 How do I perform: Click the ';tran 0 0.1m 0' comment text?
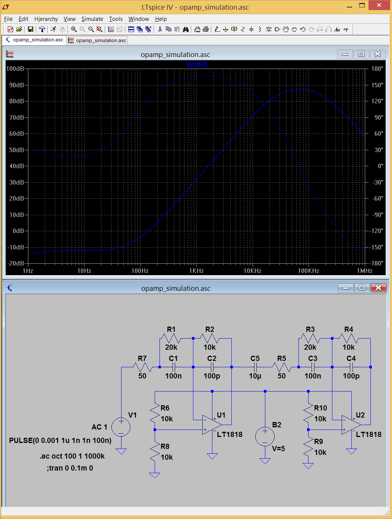pos(70,468)
